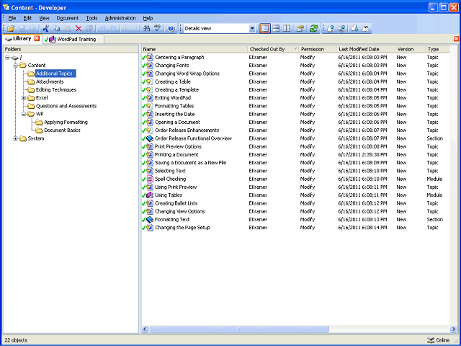Toggle the vertical split layout

coord(287,29)
